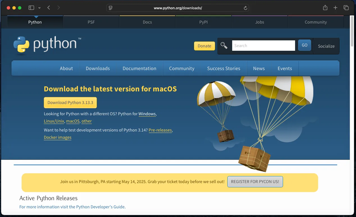Screen dimensions: 356x217
Task: Open the Share icon in toolbar
Action: point(325,8)
